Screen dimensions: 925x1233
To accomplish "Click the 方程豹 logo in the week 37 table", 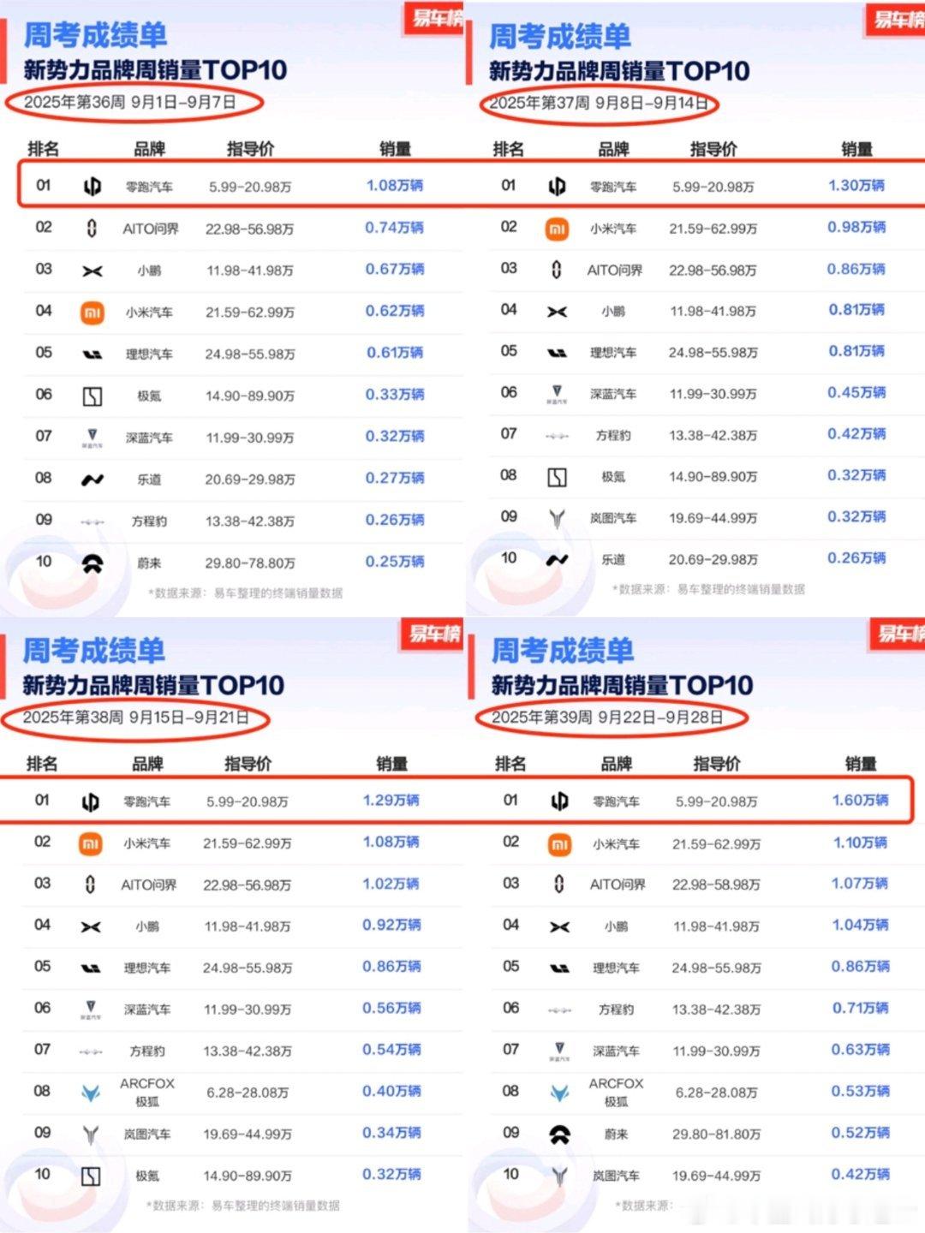I will click(x=557, y=436).
